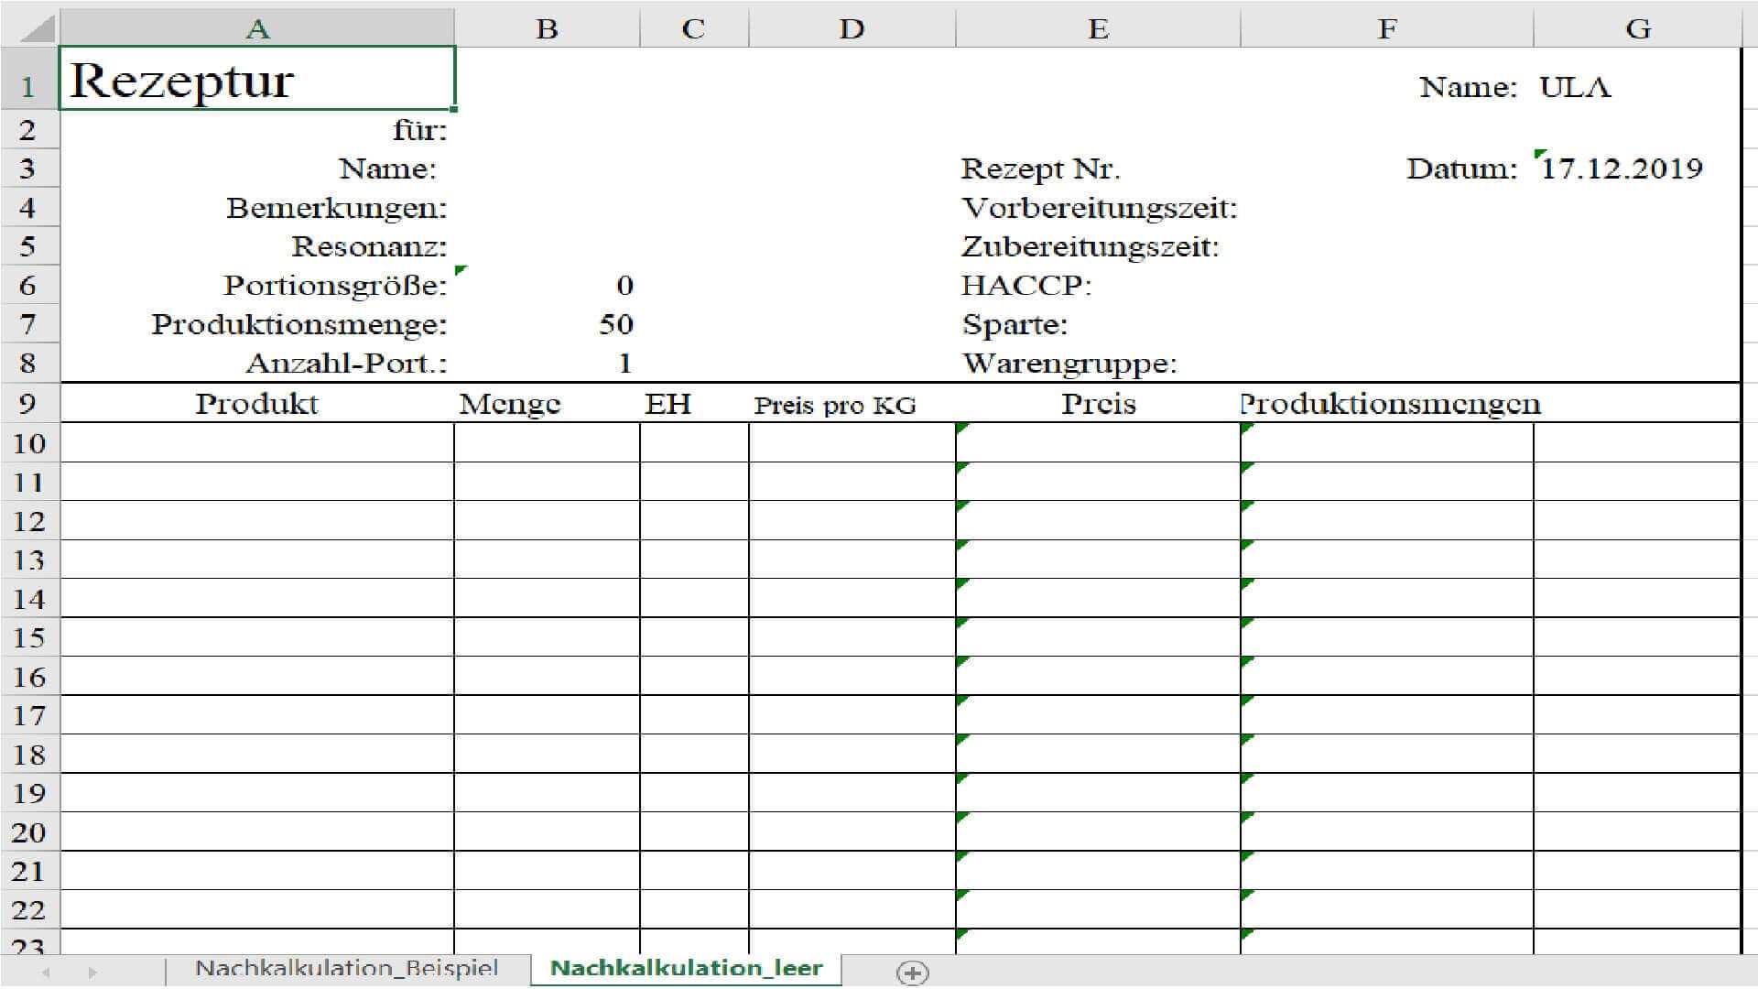Screen dimensions: 1758x989
Task: Select row 9 header
Action: click(27, 404)
